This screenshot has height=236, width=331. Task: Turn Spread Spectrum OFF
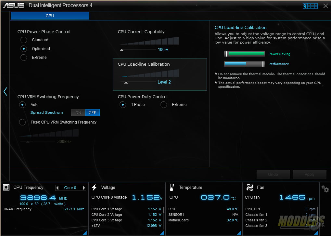(x=92, y=112)
